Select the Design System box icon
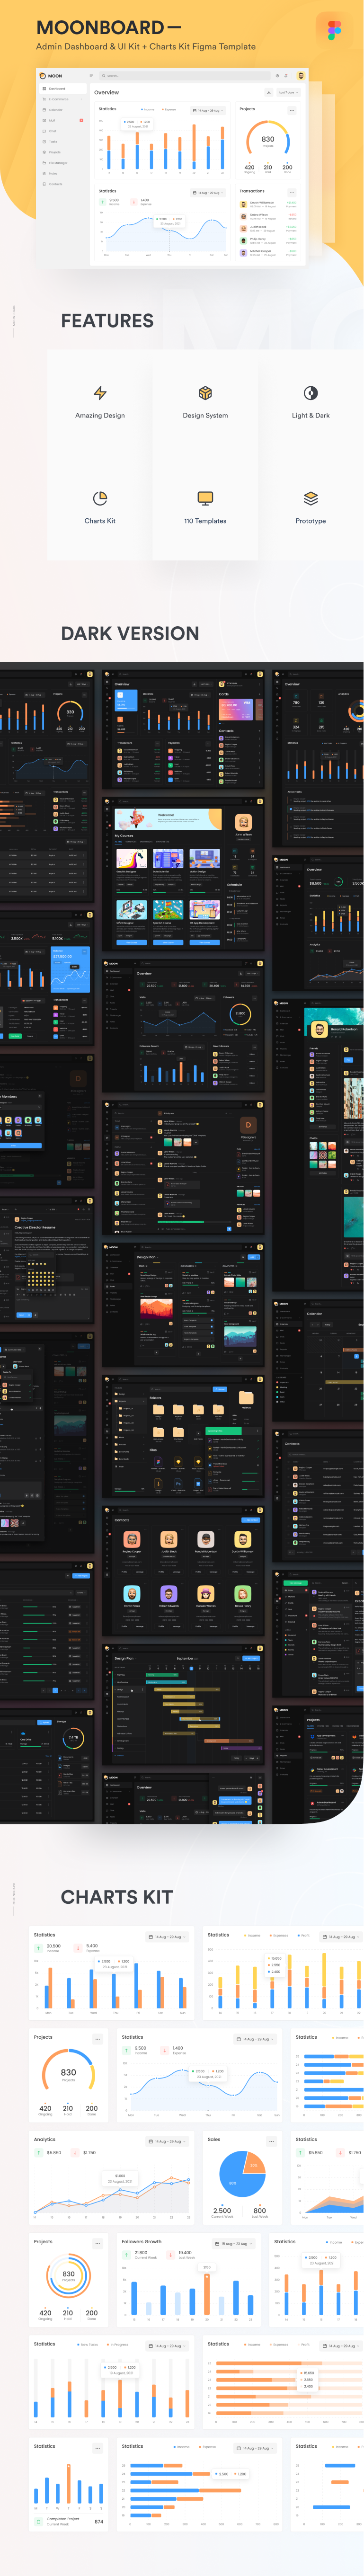 pyautogui.click(x=205, y=393)
